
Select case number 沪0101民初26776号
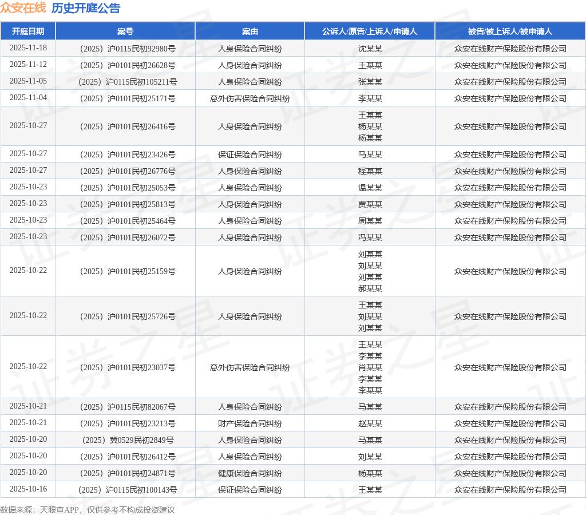coord(128,171)
